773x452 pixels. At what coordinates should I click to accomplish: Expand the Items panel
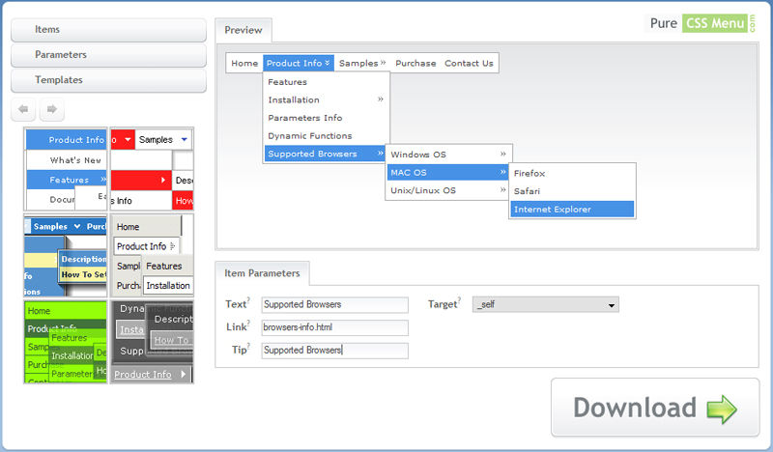coord(108,30)
